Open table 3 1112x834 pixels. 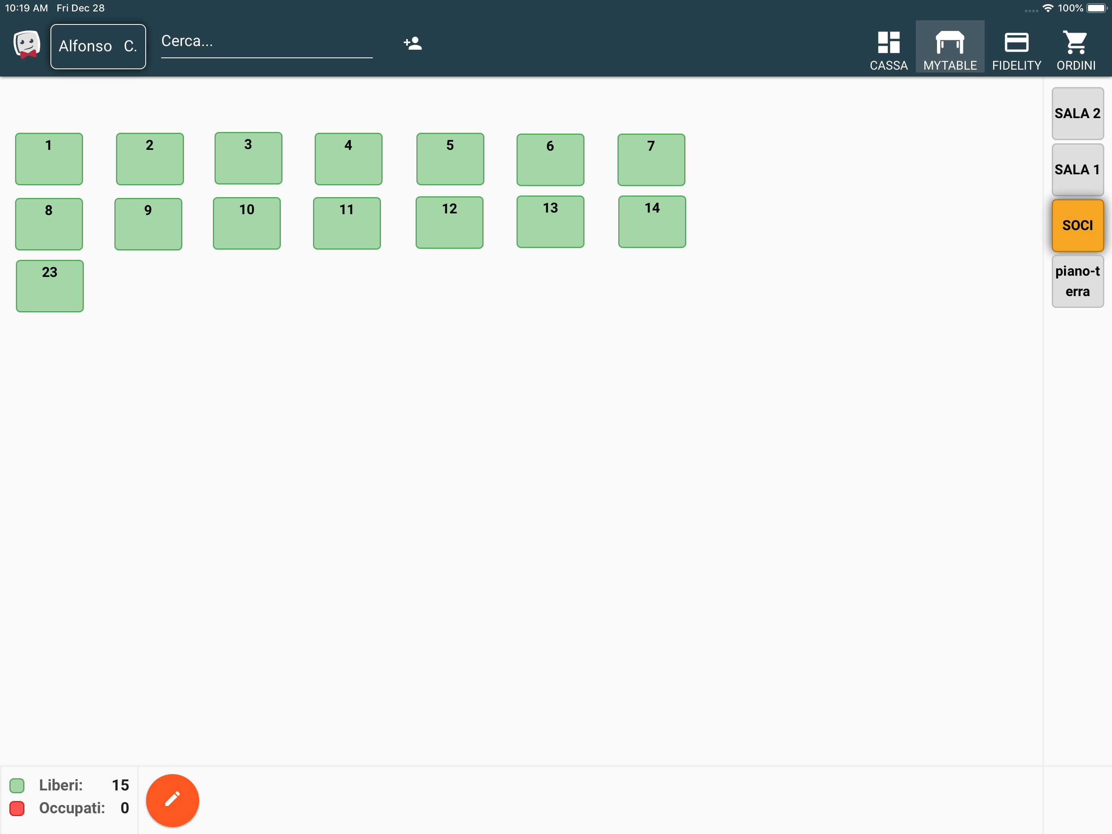coord(248,158)
